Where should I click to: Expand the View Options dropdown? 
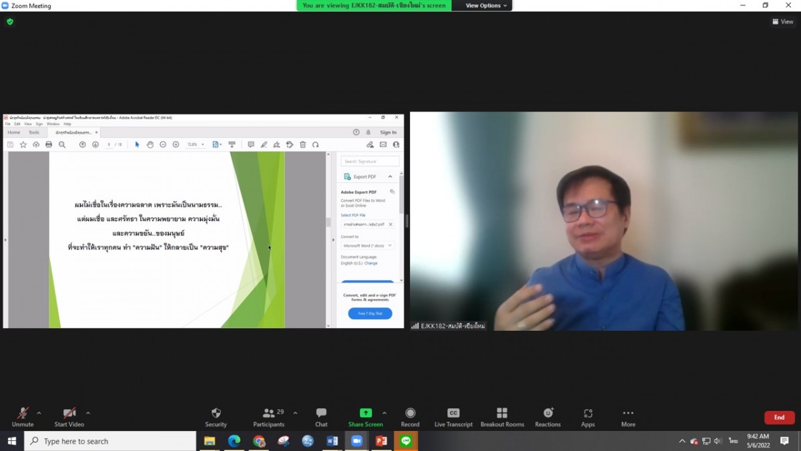click(486, 5)
